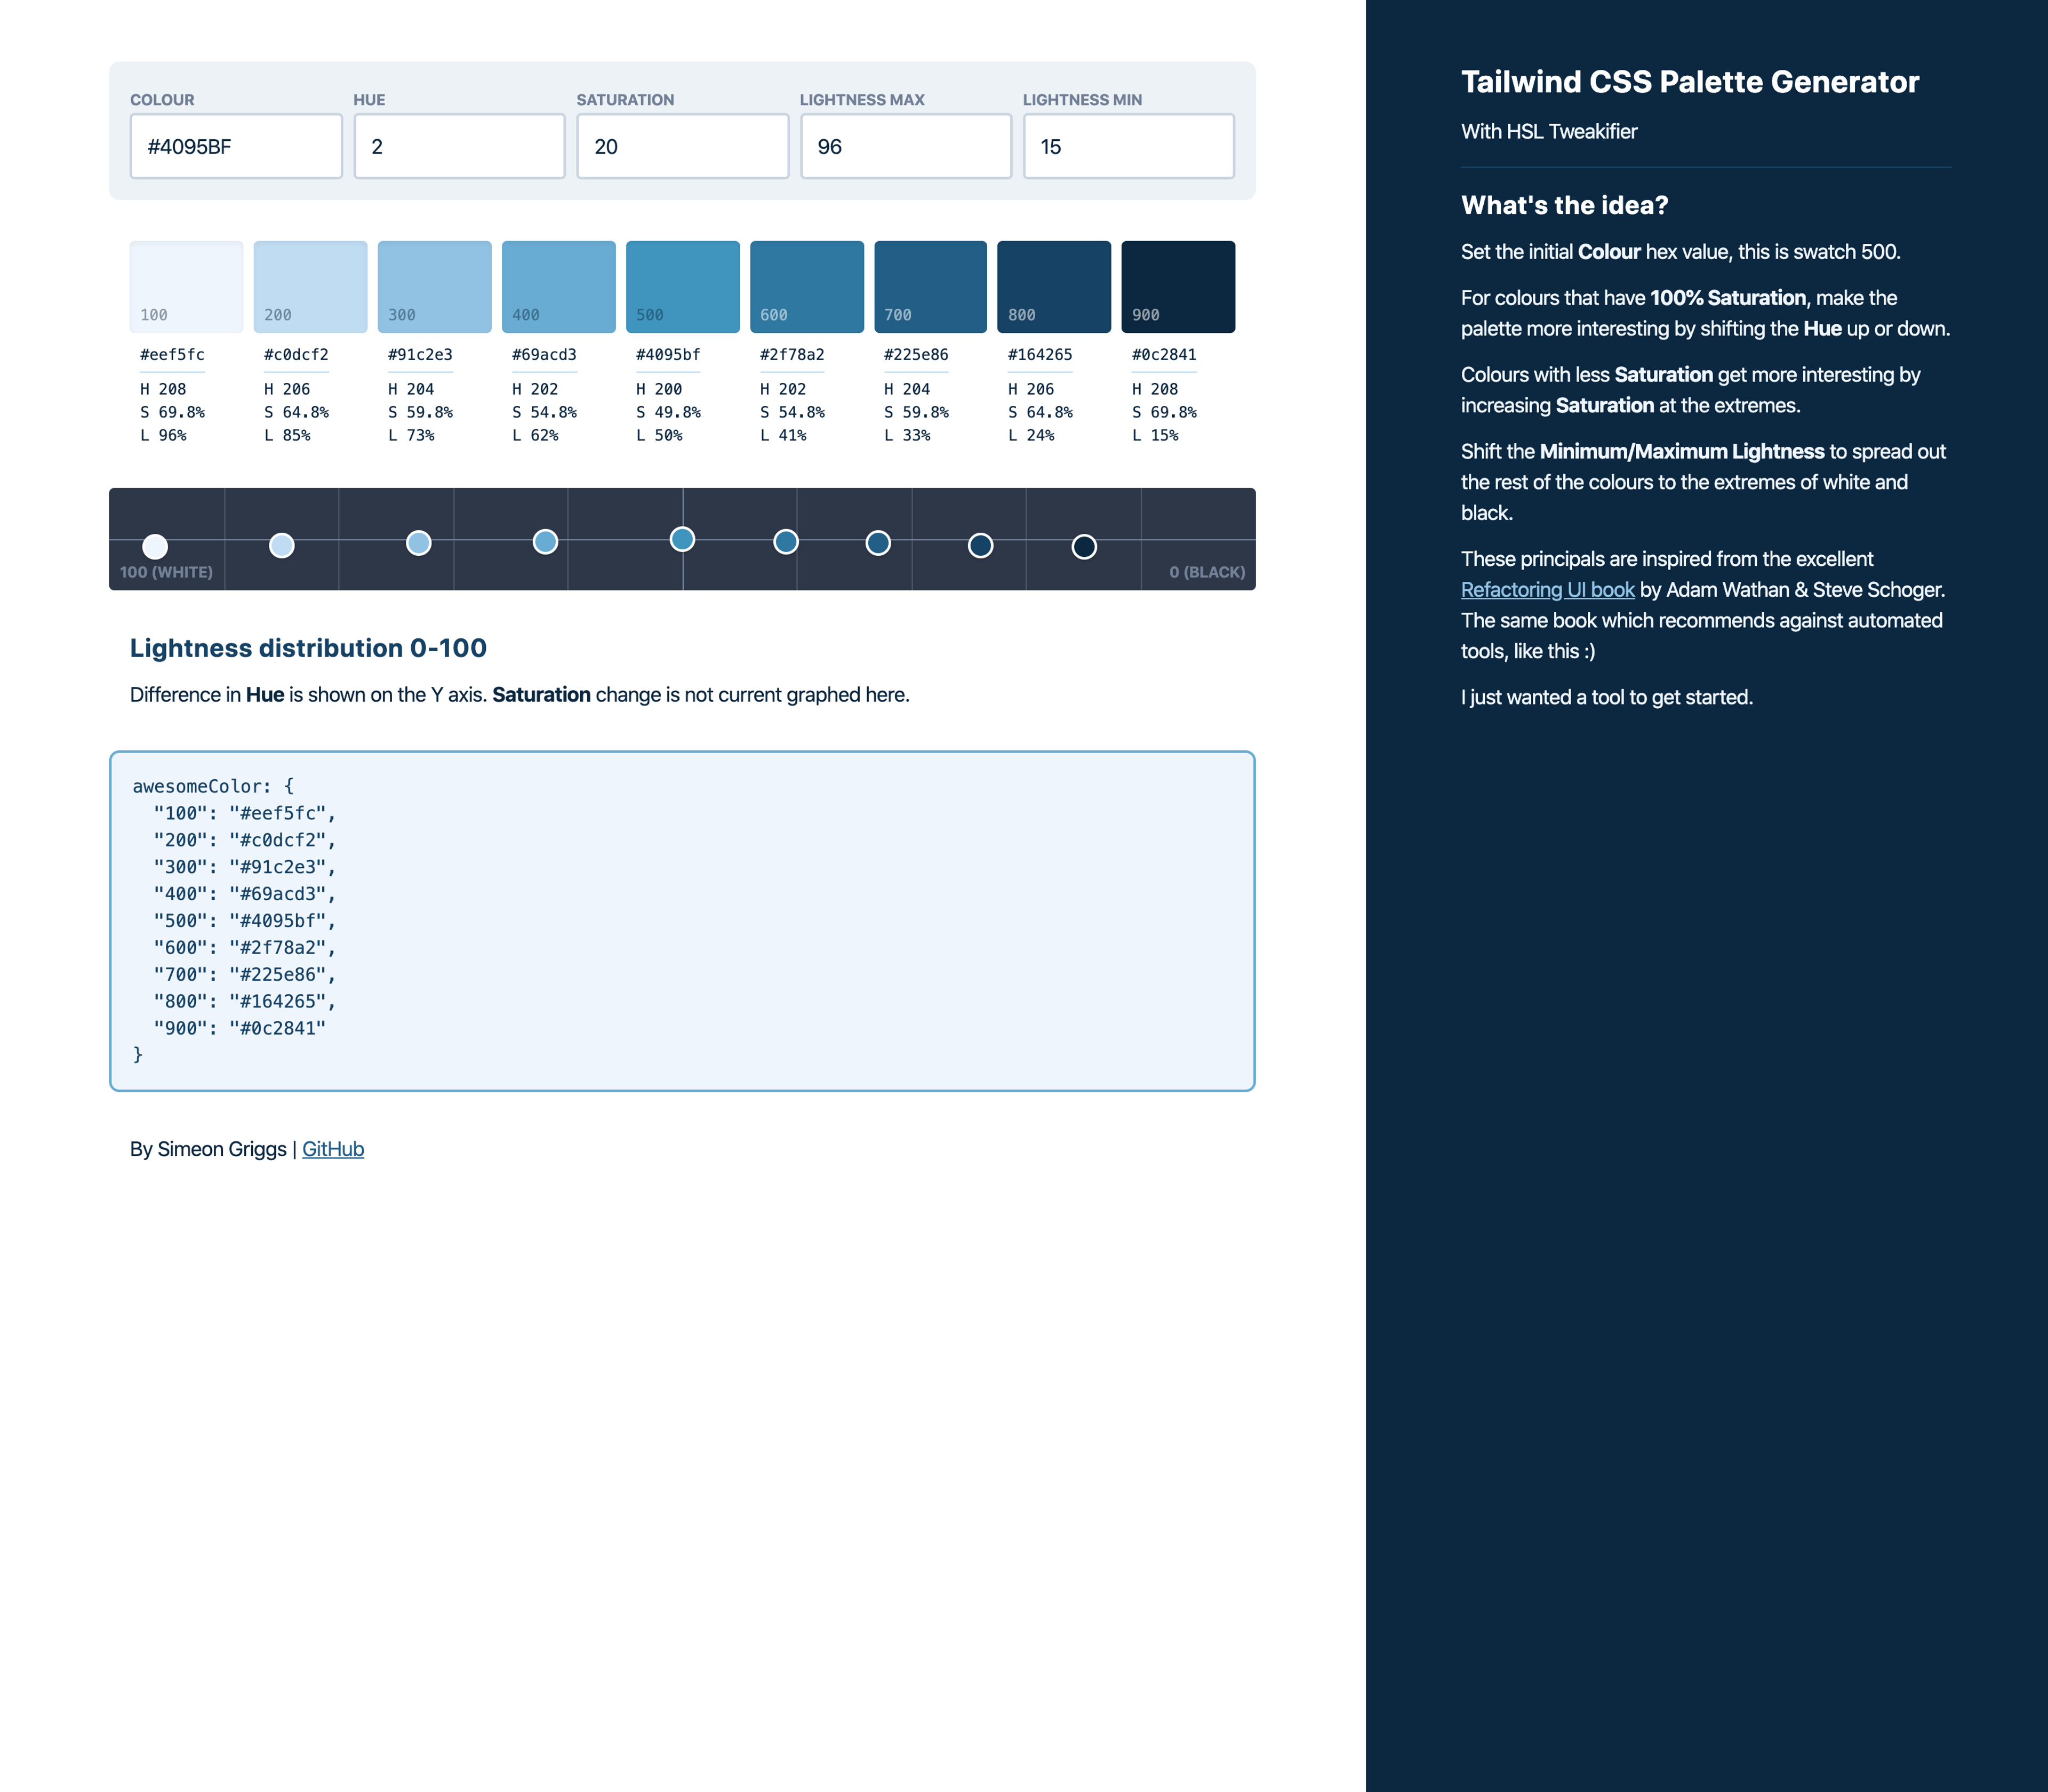Click the Tailwind CSS Palette Generator title

click(1690, 82)
